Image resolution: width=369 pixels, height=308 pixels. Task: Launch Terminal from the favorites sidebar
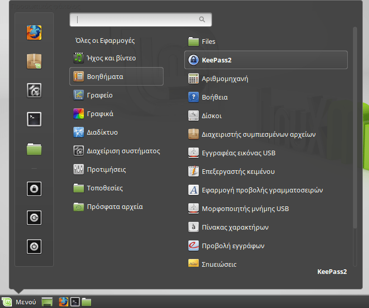click(x=34, y=119)
